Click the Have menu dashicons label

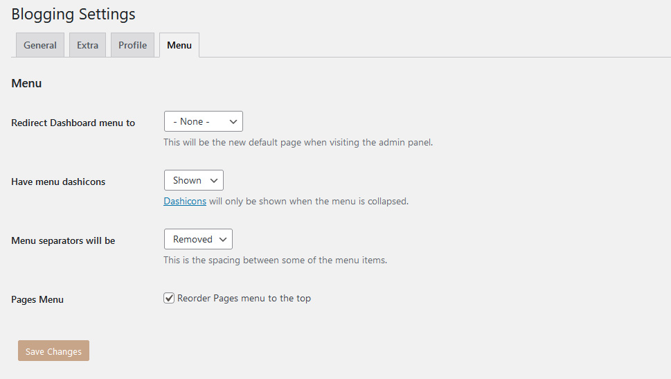(x=58, y=182)
